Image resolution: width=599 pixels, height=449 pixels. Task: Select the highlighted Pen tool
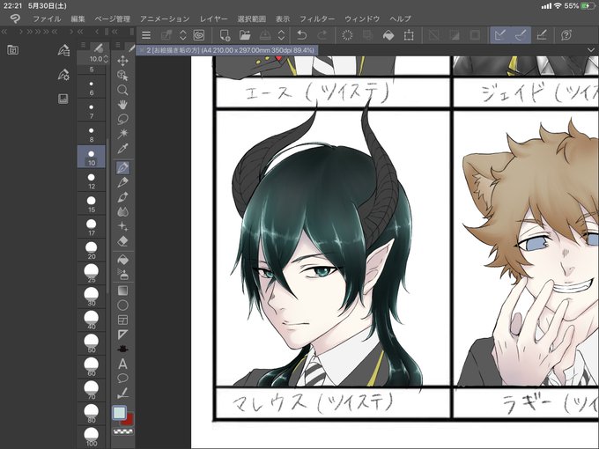122,167
